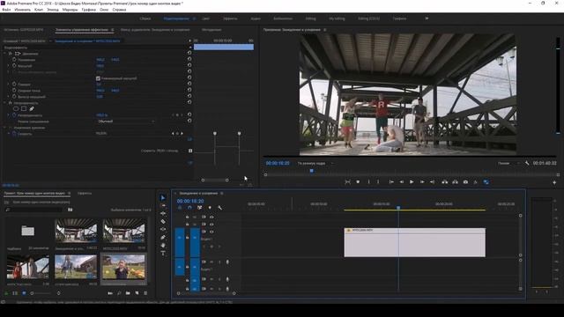This screenshot has height=317, width=564.
Task: Open timeline display settings wrench
Action: 219,208
